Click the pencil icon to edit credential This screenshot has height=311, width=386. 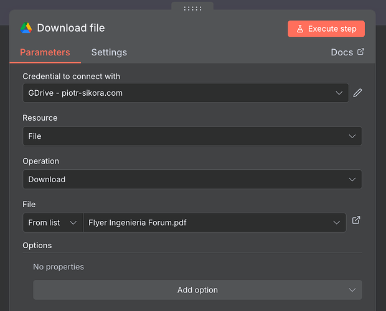click(x=357, y=93)
